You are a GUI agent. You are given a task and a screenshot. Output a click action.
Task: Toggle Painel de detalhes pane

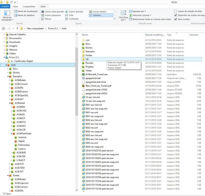pos(24,15)
